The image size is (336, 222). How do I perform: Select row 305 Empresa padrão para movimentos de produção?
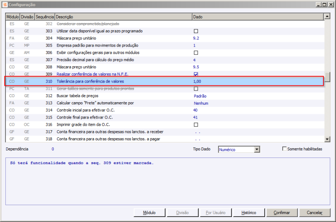(x=165, y=46)
